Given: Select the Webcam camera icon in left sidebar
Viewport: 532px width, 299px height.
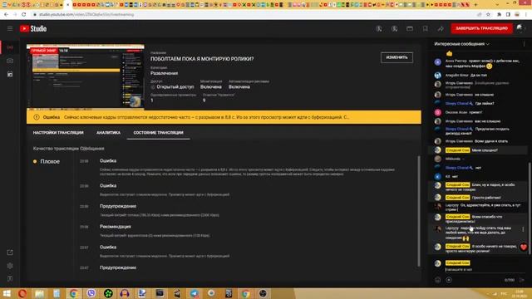Looking at the screenshot, I should [10, 61].
